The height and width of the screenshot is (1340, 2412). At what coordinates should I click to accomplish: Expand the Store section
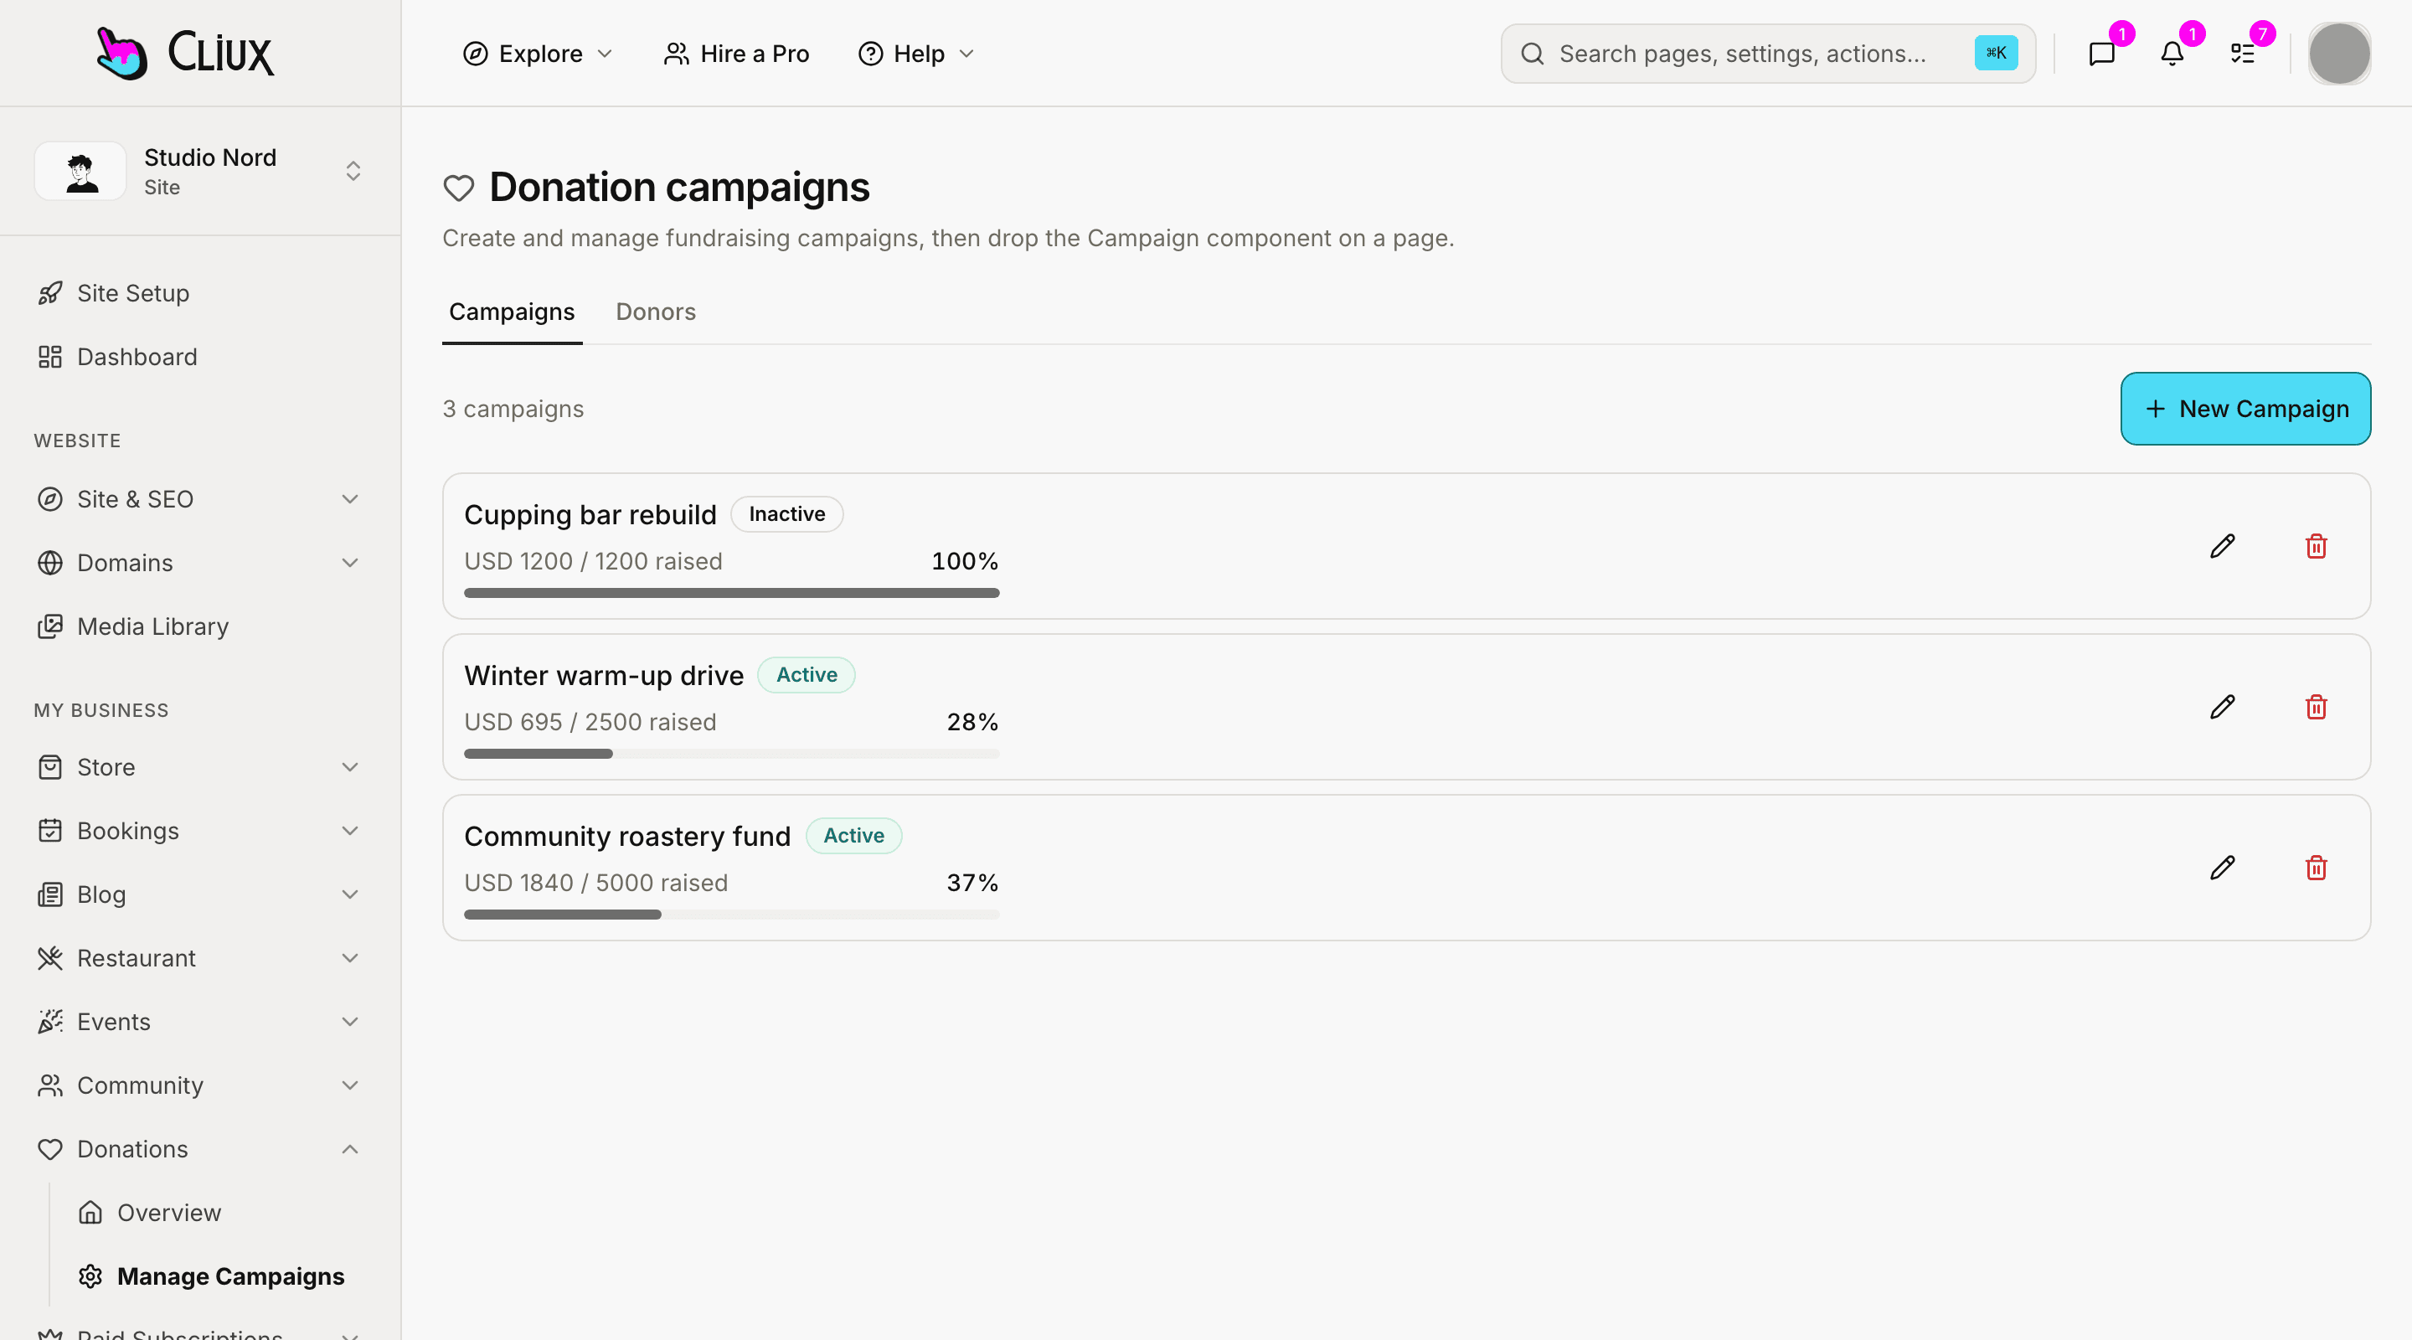200,767
